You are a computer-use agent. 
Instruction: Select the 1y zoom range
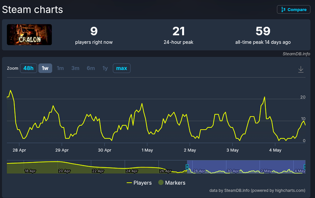tap(105, 68)
